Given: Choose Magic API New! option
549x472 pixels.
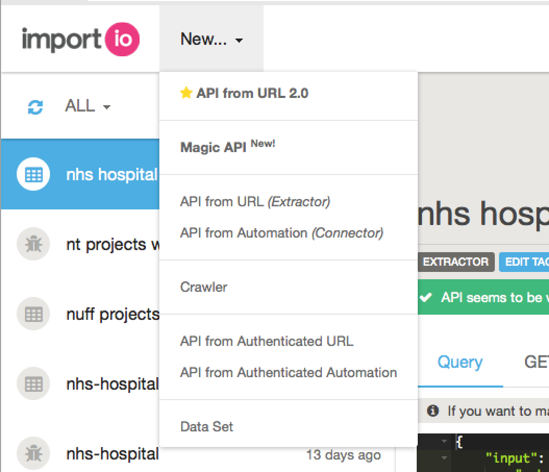Looking at the screenshot, I should 289,147.
